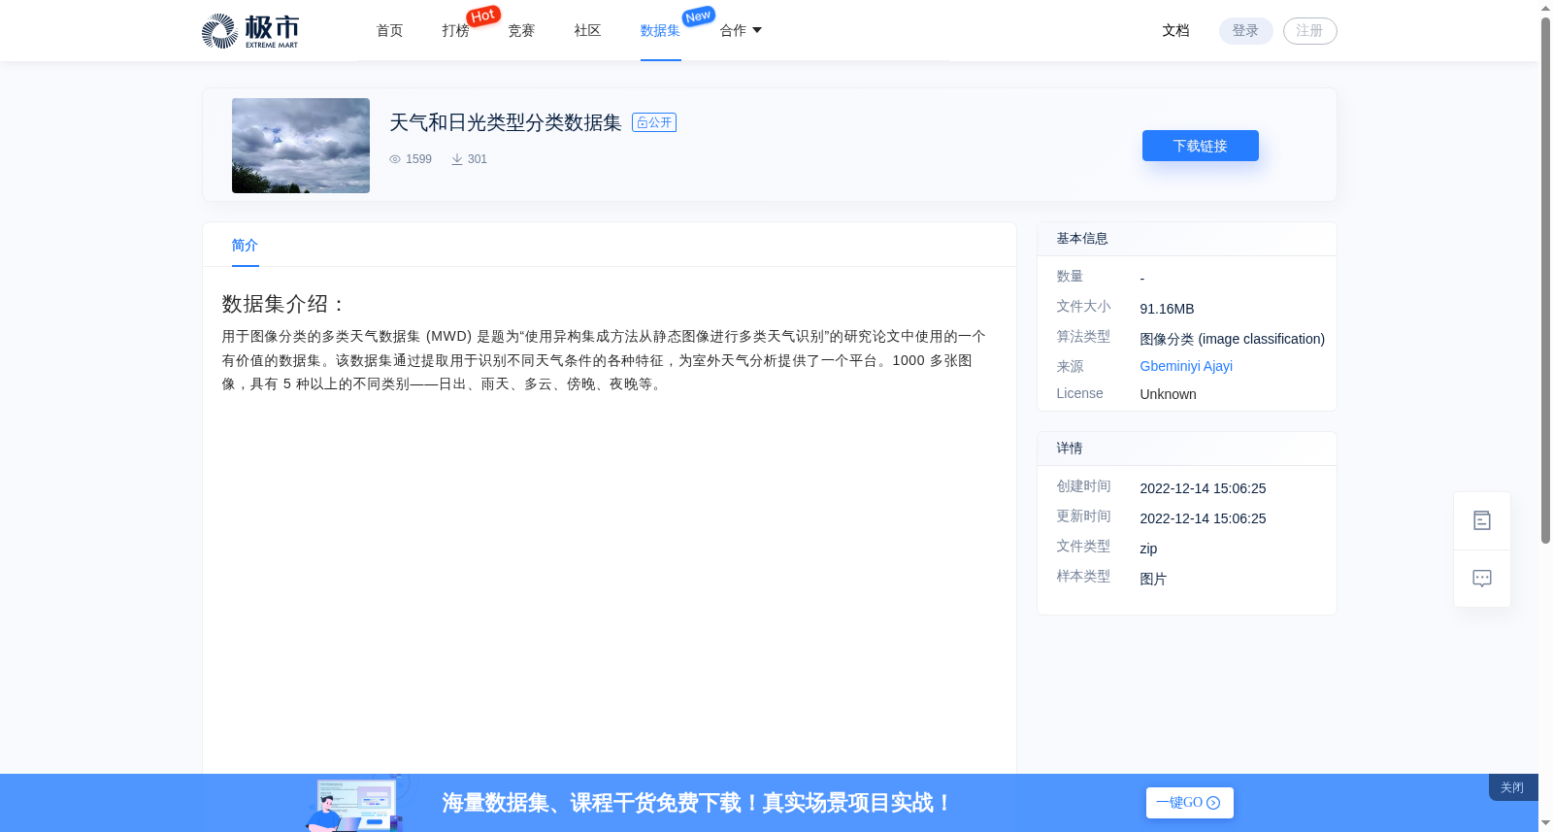Expand the 合作 dropdown menu

(741, 31)
